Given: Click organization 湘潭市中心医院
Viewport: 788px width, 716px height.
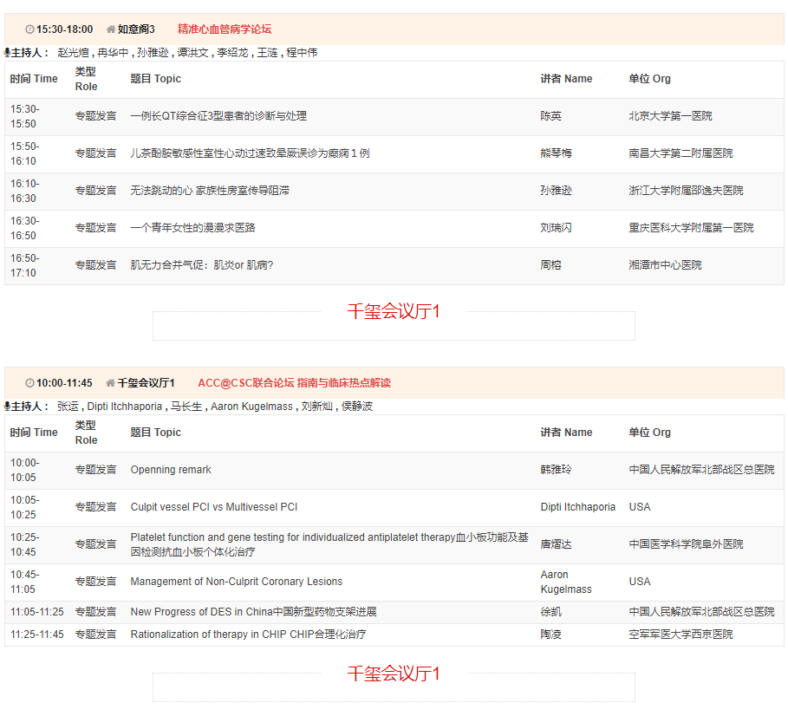Looking at the screenshot, I should (665, 264).
